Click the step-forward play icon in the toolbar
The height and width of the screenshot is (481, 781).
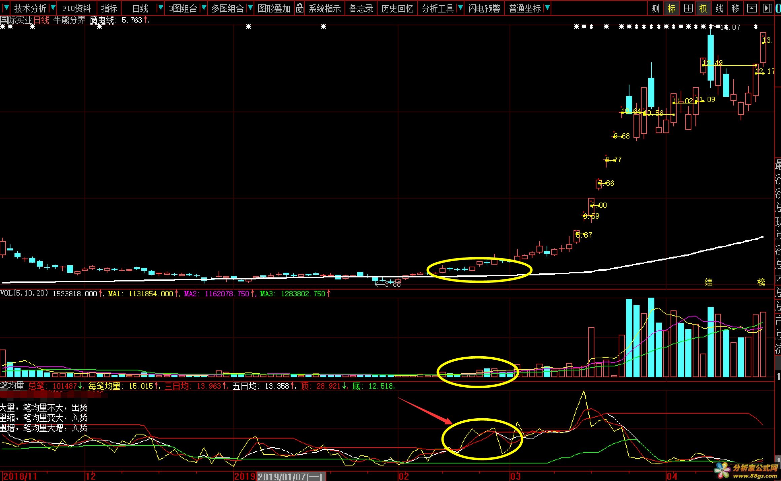(768, 8)
